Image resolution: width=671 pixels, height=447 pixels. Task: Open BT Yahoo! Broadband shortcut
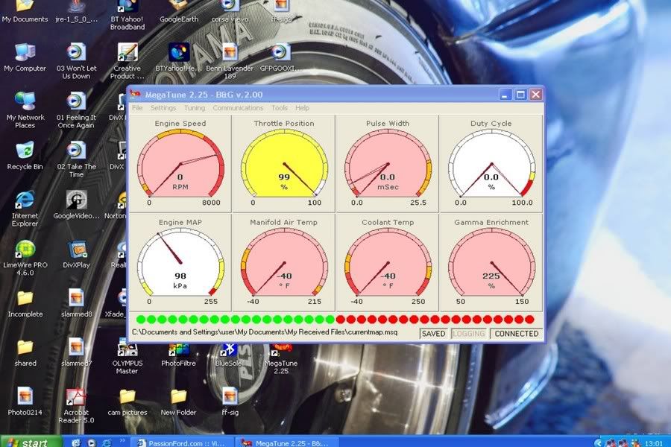[x=127, y=16]
